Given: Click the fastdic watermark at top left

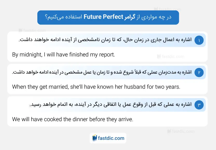Looking at the screenshot, I should pyautogui.click(x=32, y=30).
